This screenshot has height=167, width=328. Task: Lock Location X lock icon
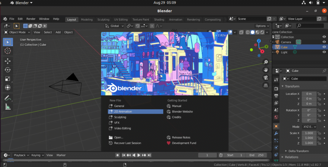point(319,94)
